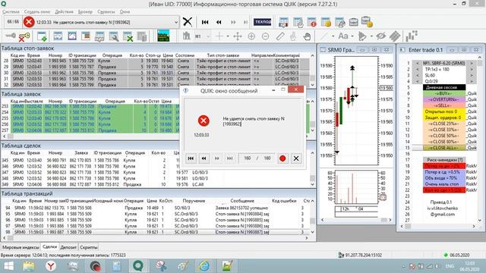Screen dimensions: 486x273
Task: Click the key with red cross disconnect icon
Action: click(x=24, y=37)
